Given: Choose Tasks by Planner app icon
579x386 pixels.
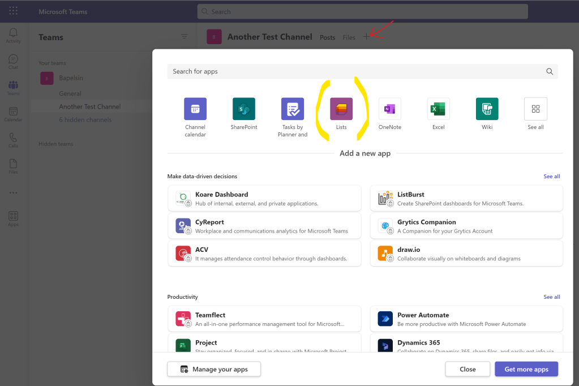Looking at the screenshot, I should click(293, 109).
